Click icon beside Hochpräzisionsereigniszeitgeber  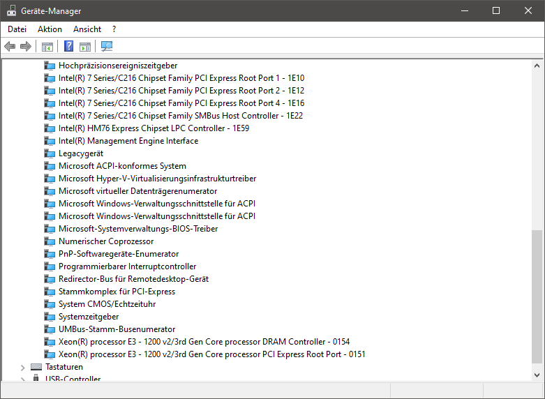point(50,66)
